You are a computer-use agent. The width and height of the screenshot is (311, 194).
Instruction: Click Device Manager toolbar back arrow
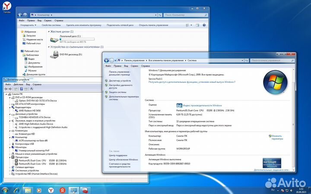[6, 89]
